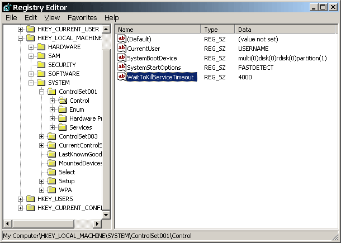Screen dimensions: 341x243
Task: Click the SystemBootDevice value icon
Action: 122,58
